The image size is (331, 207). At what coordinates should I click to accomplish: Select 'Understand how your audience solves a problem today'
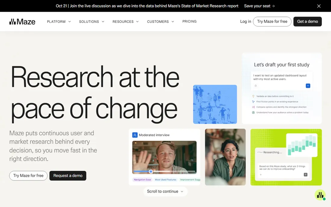283,113
